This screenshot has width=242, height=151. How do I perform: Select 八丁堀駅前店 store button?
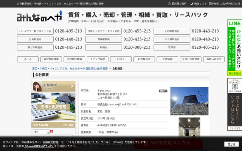pyautogui.click(x=172, y=39)
